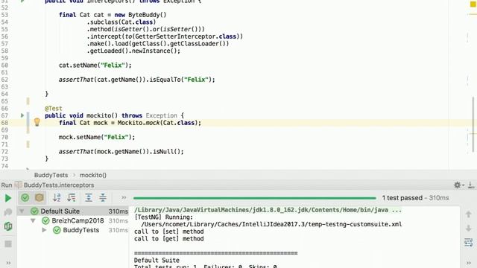Toggle soft-wrap in console output
The width and height of the screenshot is (477, 268).
coord(469,243)
